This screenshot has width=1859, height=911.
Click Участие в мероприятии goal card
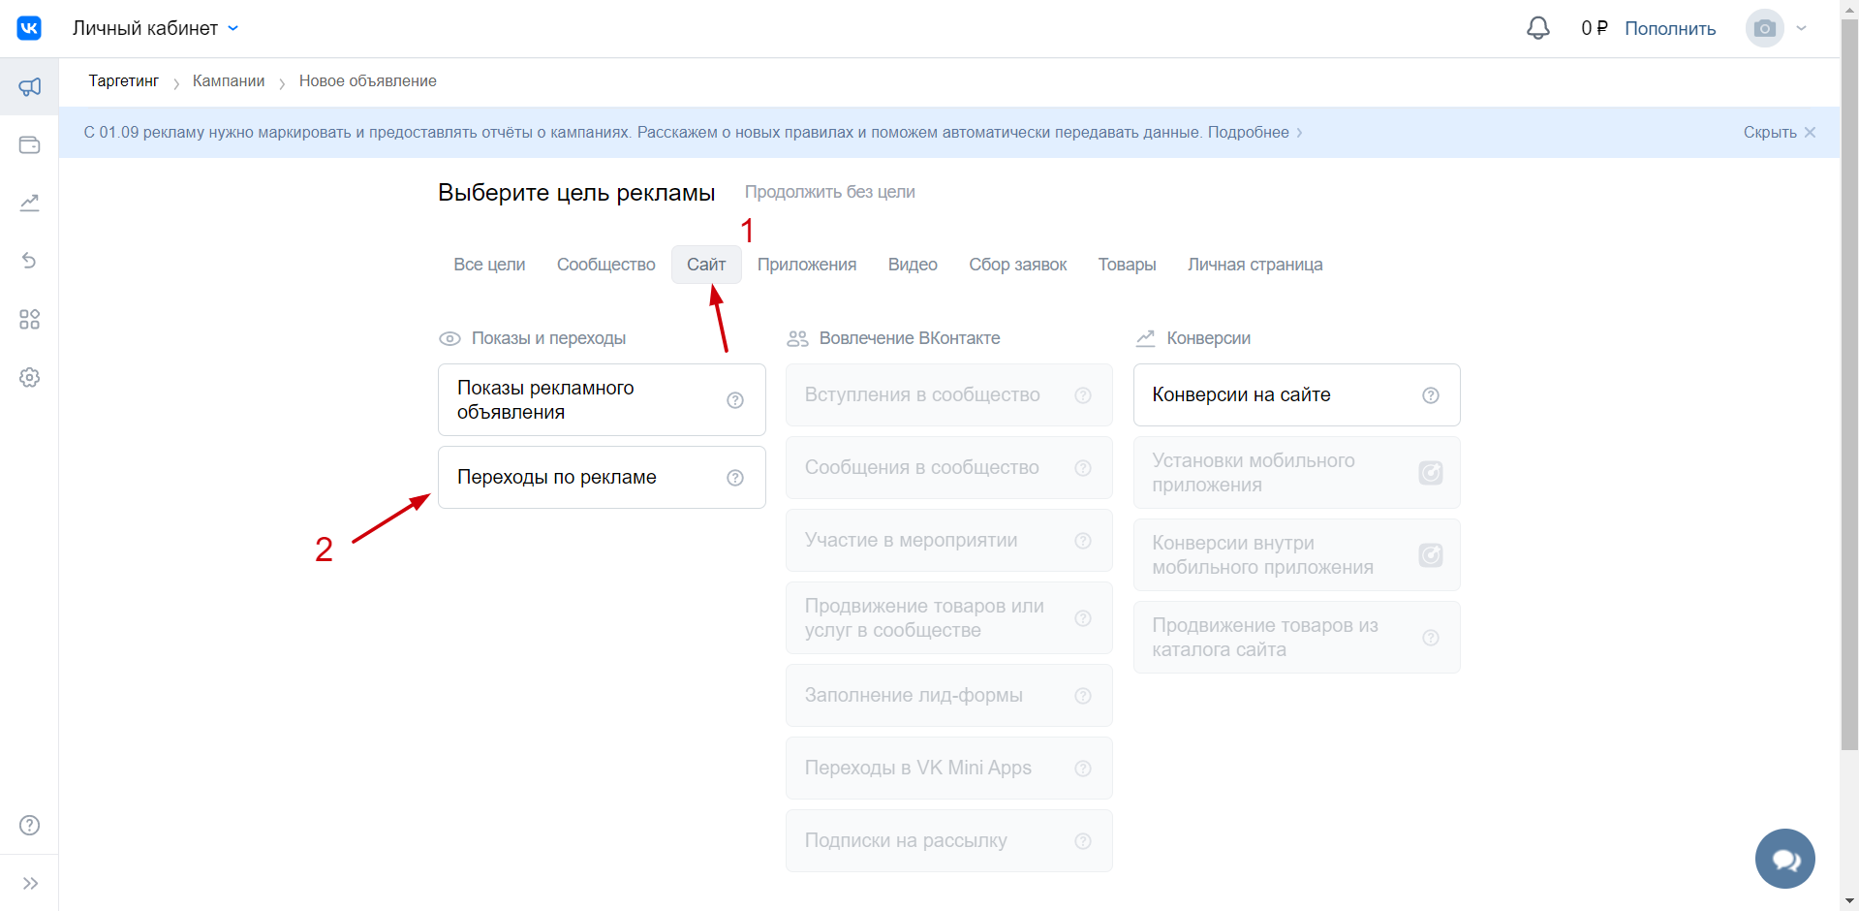pos(948,541)
